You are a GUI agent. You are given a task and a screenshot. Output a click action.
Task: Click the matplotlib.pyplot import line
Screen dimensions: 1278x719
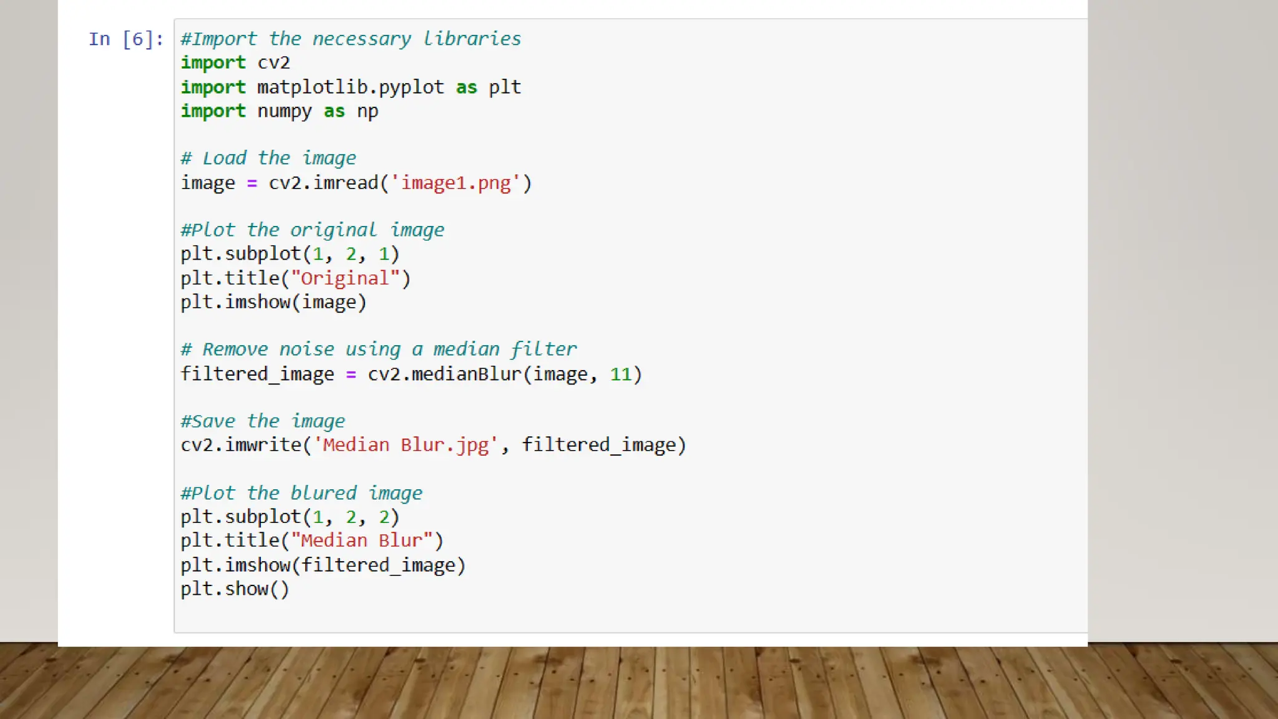(x=350, y=87)
